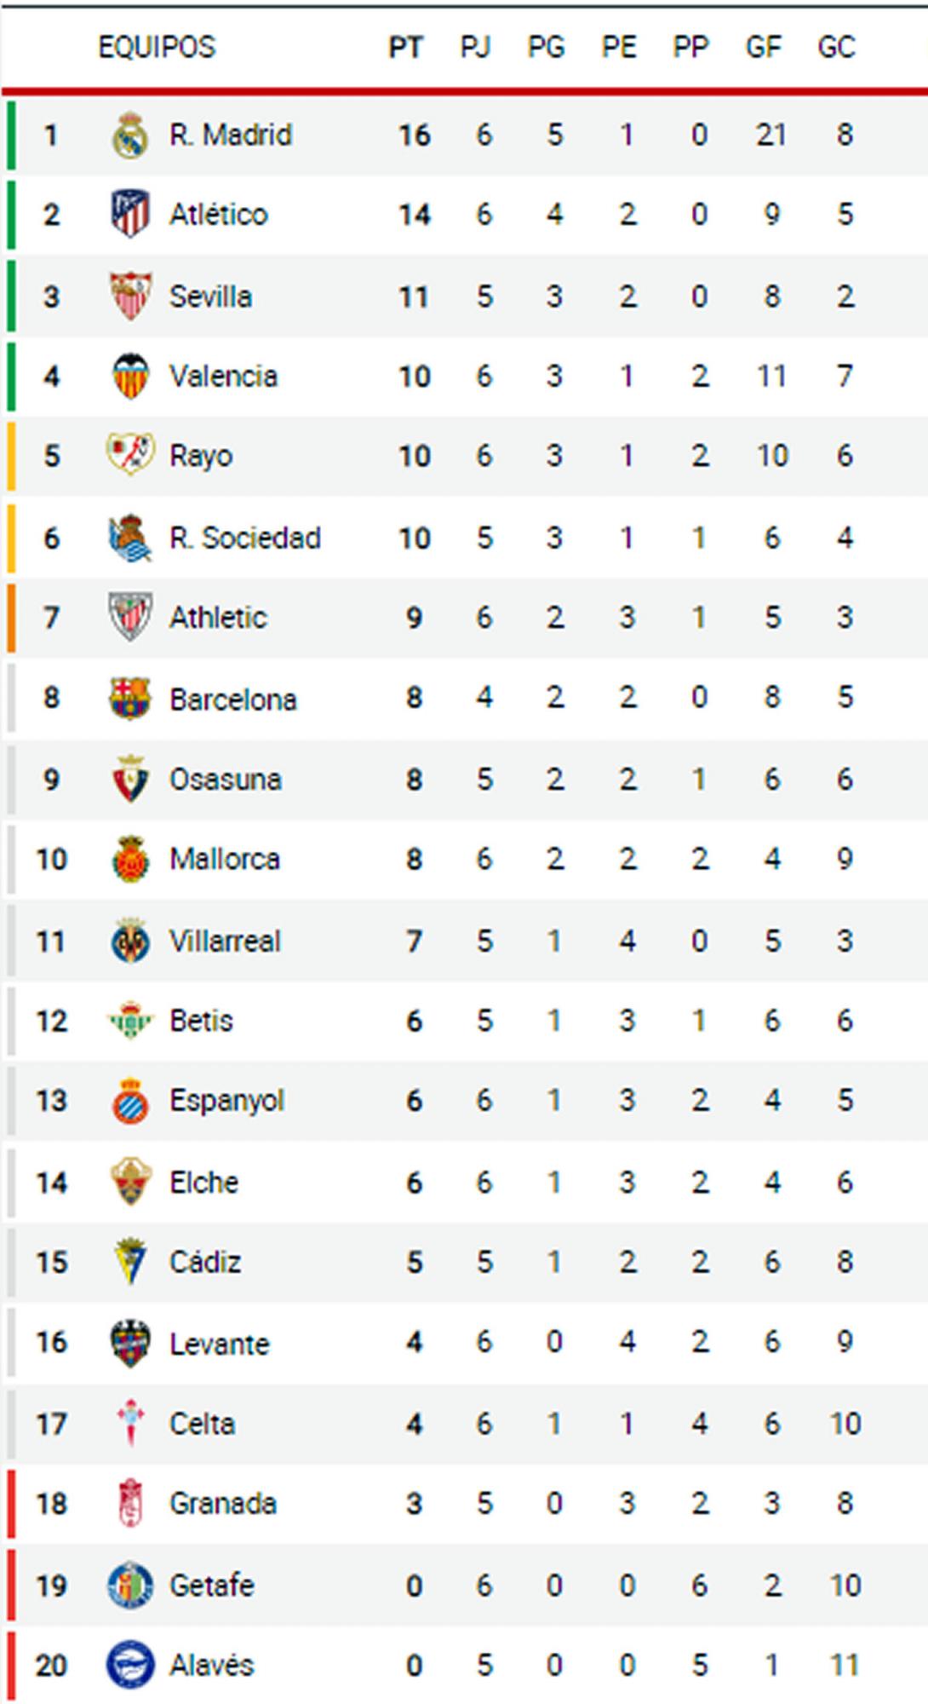The image size is (928, 1704).
Task: Click the Getafe club crest
Action: [x=130, y=1586]
